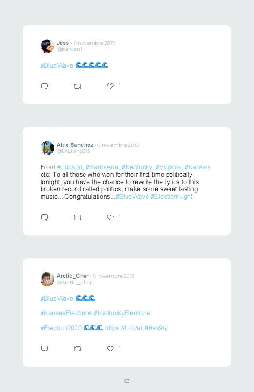Viewport: 254px width, 392px height.
Task: Open the #KansasElections hashtag
Action: pos(66,313)
